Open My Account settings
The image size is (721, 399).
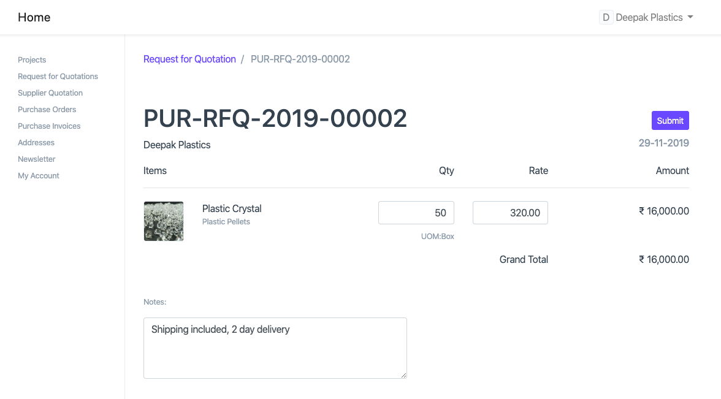pyautogui.click(x=38, y=175)
